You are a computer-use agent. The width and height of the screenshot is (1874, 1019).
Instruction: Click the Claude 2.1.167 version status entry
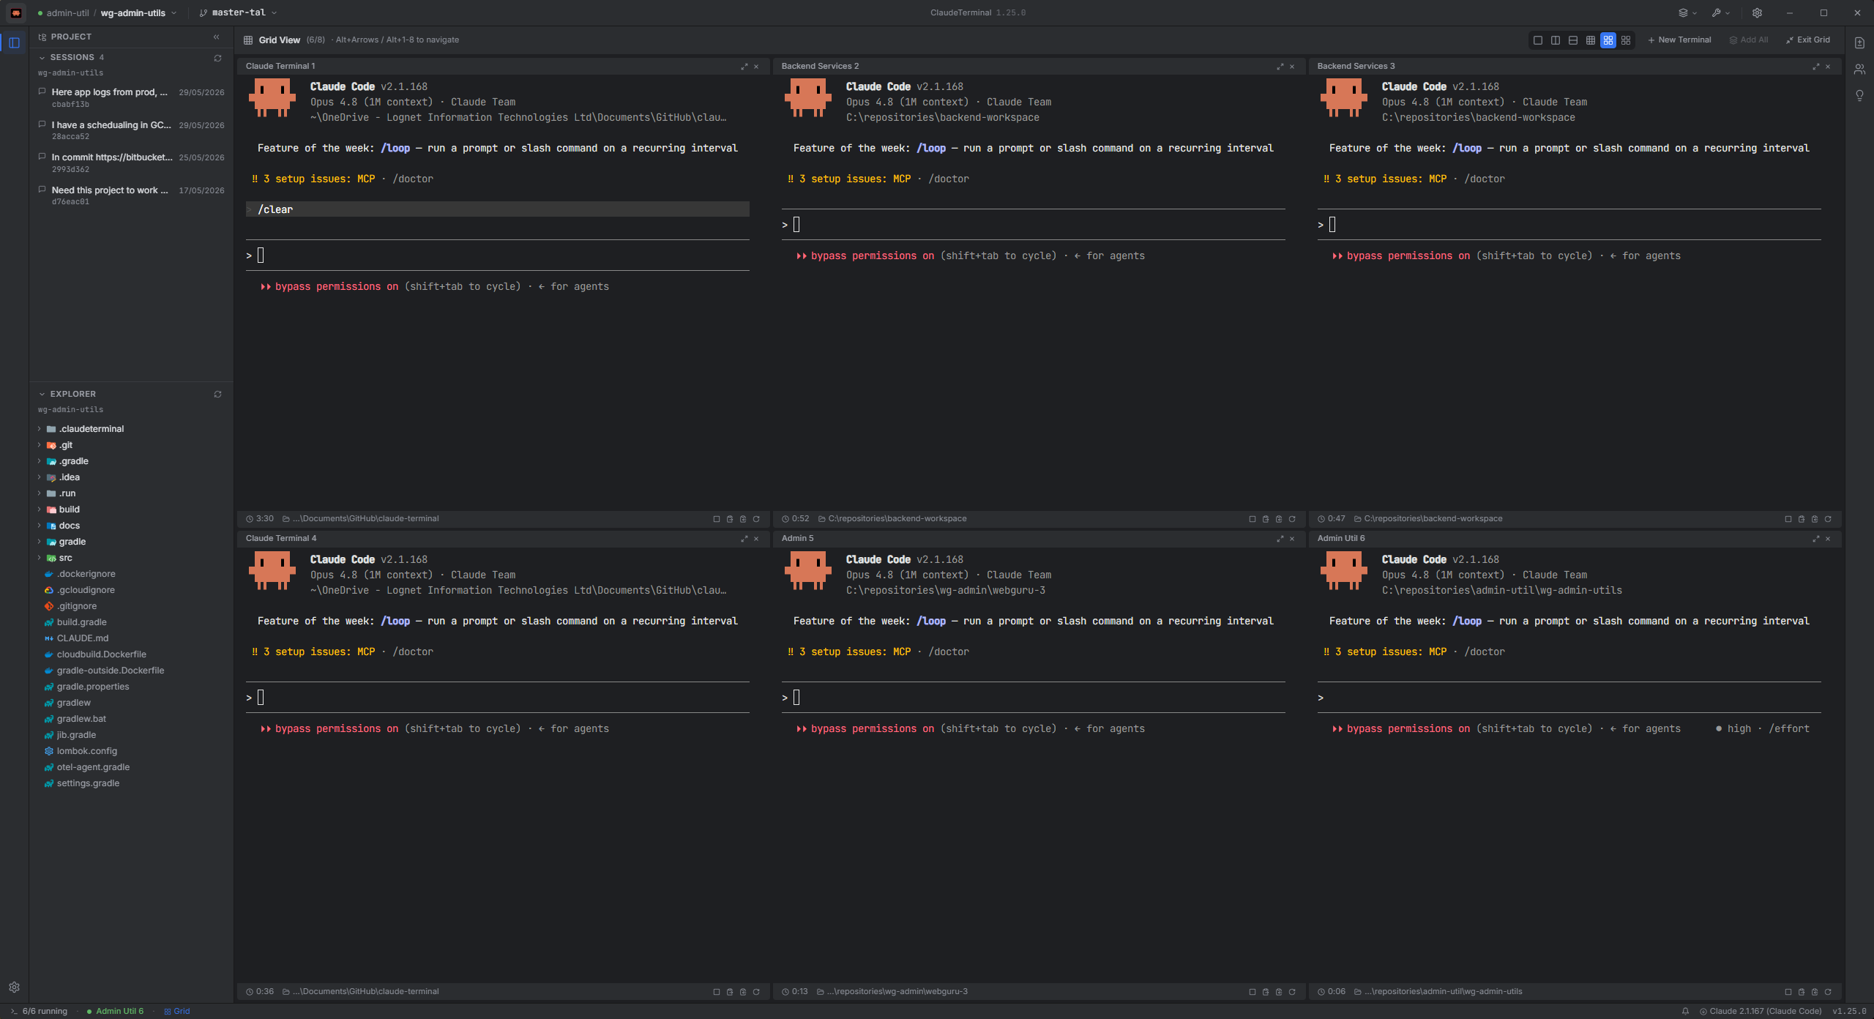[x=1761, y=1012]
